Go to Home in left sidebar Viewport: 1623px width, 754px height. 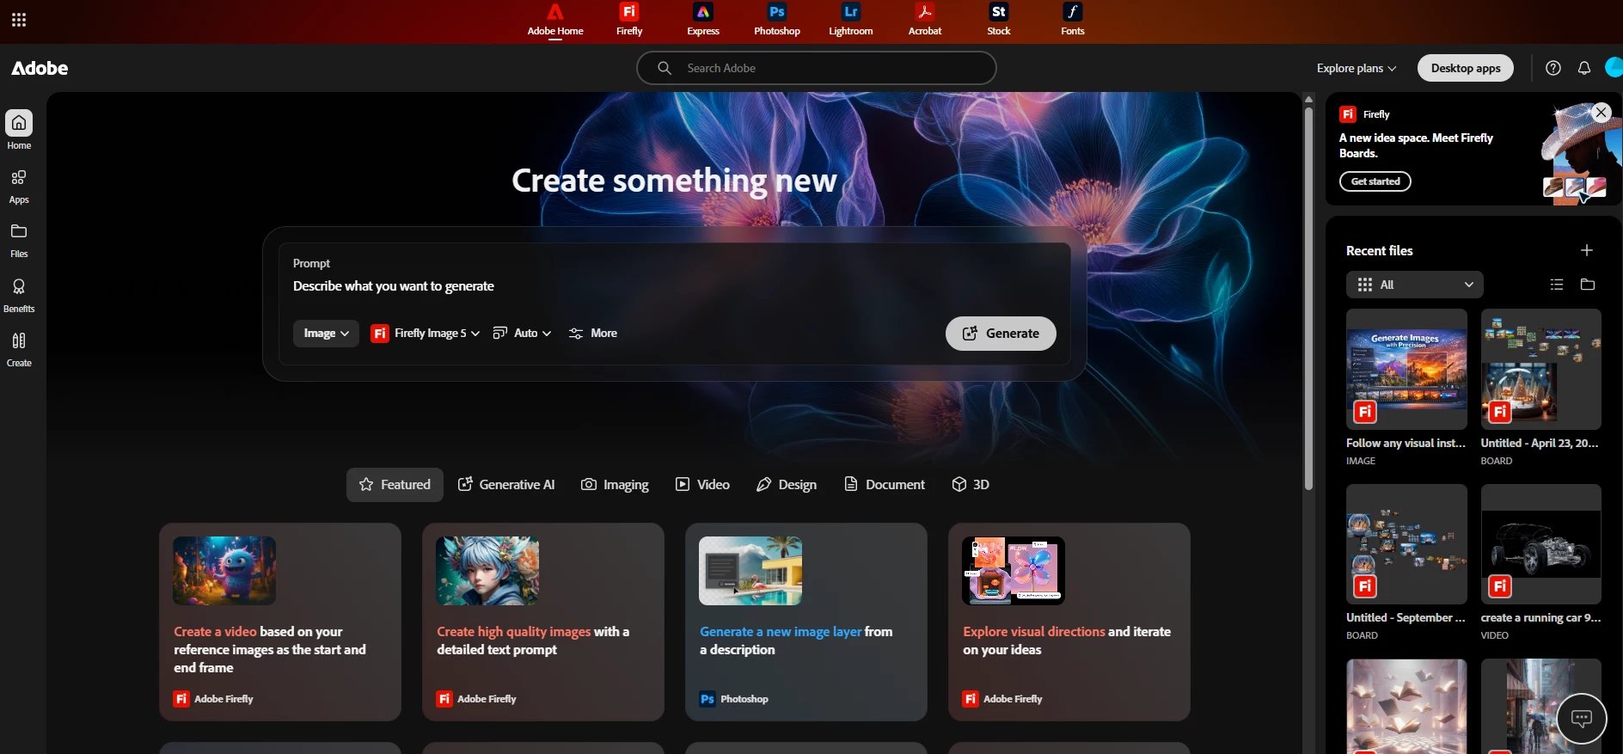(x=19, y=131)
